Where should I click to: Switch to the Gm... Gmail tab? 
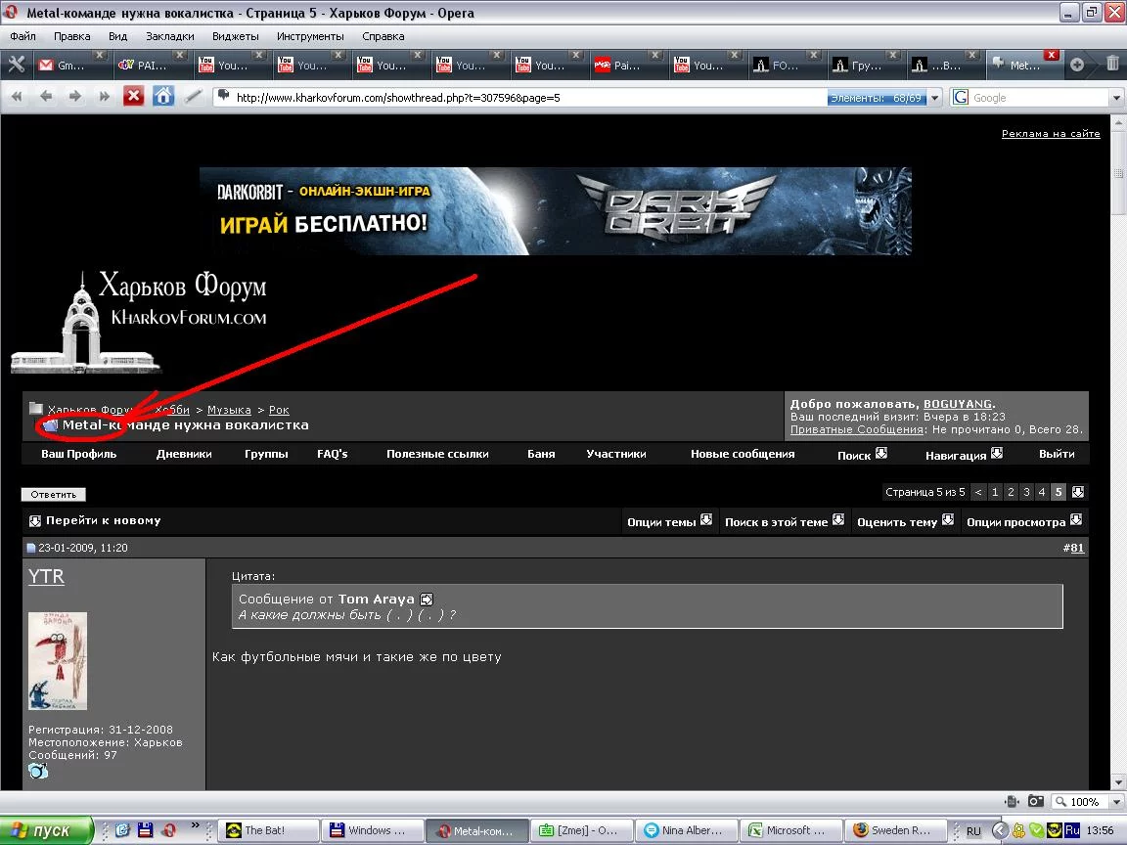pyautogui.click(x=70, y=65)
